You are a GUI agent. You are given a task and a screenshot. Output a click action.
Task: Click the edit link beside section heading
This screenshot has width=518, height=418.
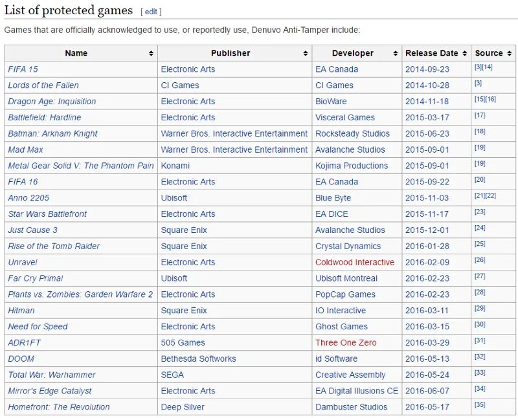151,12
